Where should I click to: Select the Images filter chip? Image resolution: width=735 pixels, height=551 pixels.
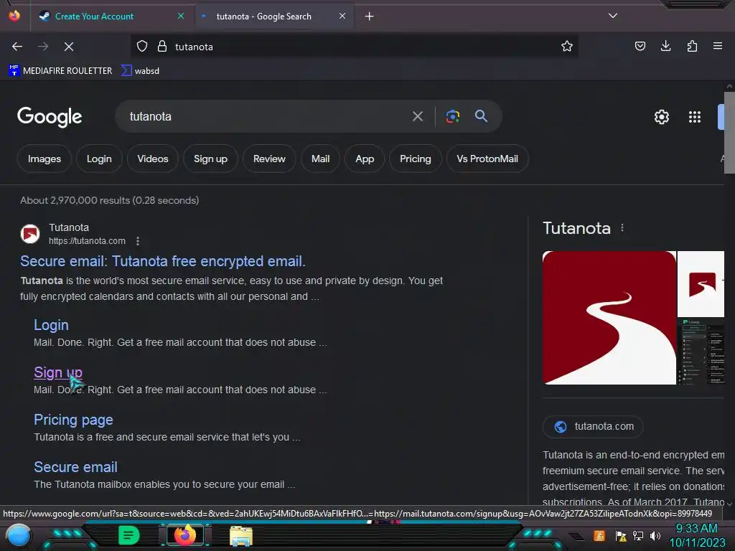click(x=45, y=159)
